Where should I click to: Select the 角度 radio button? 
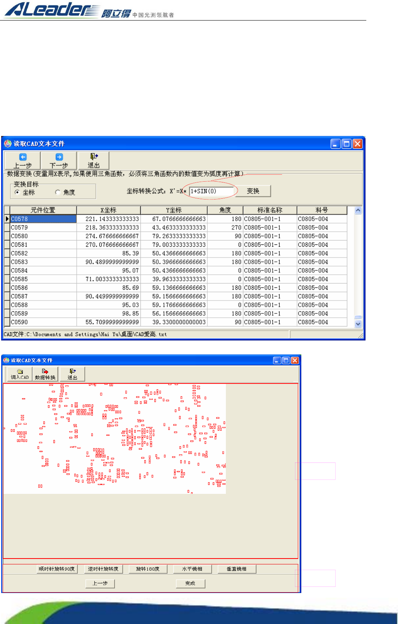pyautogui.click(x=58, y=192)
